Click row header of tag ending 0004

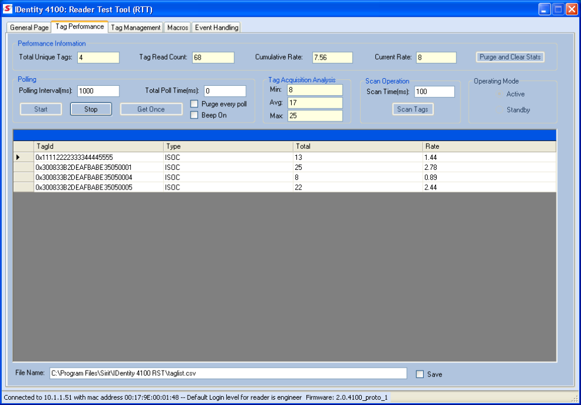pos(24,177)
